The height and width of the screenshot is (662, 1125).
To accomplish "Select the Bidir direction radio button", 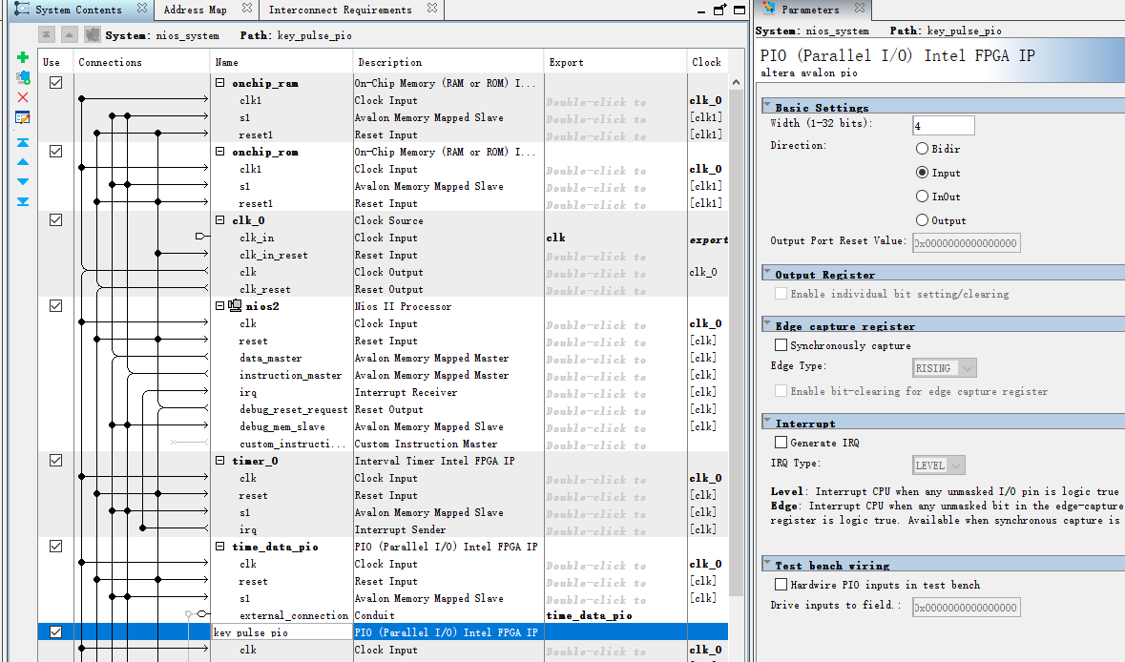I will tap(922, 149).
